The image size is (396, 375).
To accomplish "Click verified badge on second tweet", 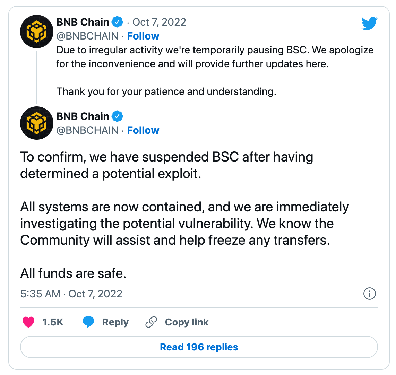I will tap(117, 116).
